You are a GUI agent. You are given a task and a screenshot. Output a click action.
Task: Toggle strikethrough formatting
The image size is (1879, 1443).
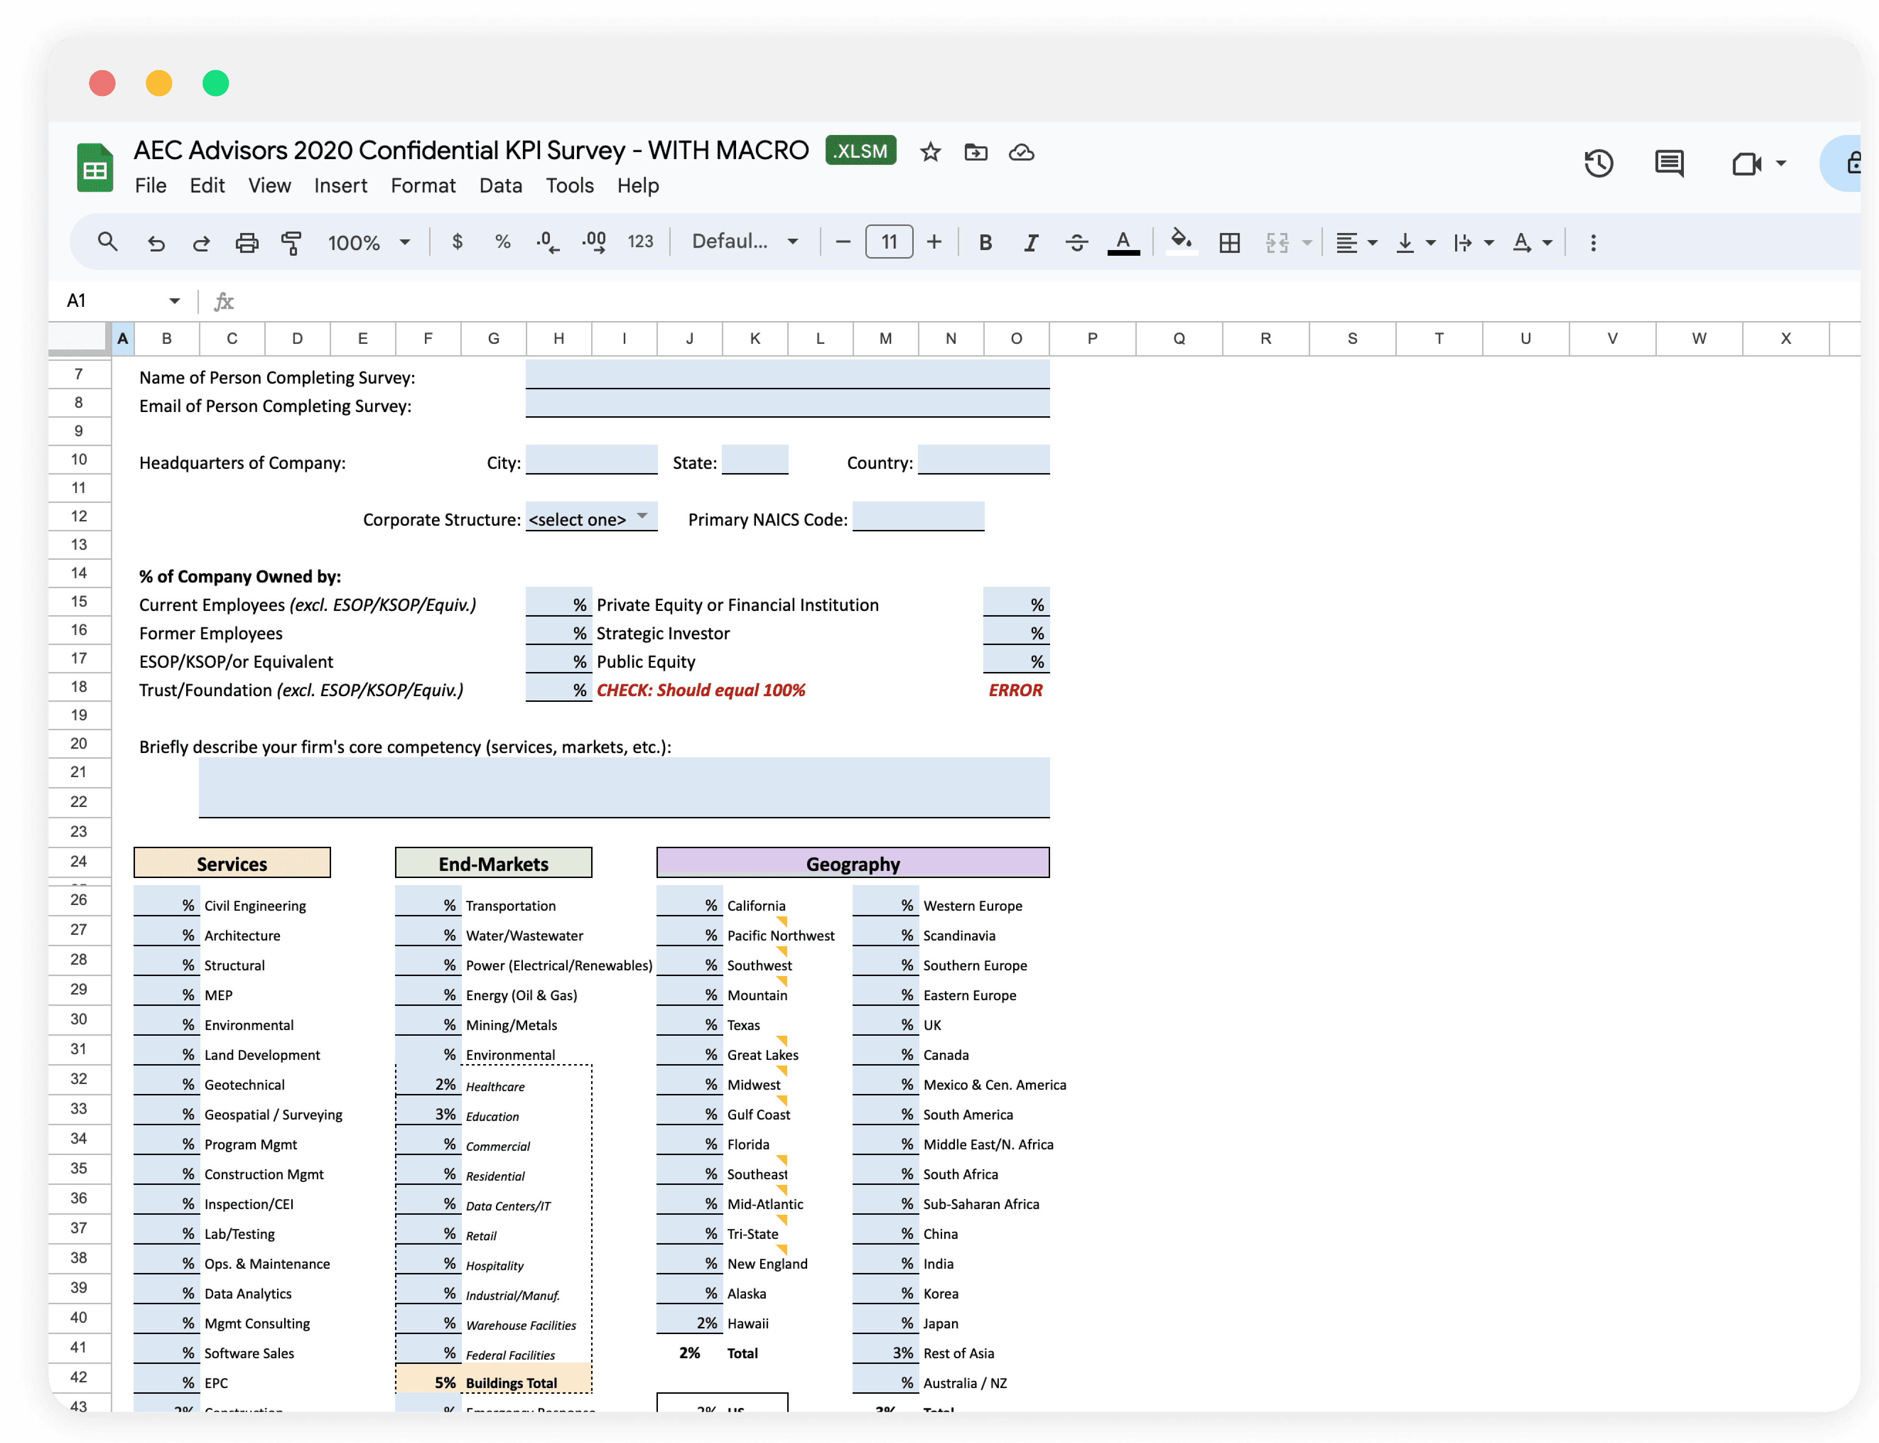pyautogui.click(x=1076, y=242)
